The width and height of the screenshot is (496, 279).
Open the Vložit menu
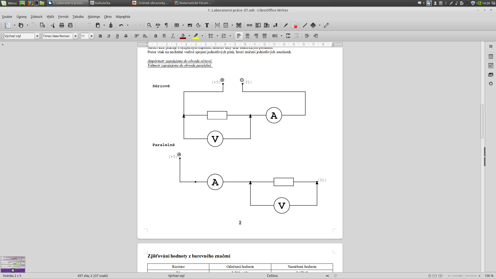click(50, 17)
